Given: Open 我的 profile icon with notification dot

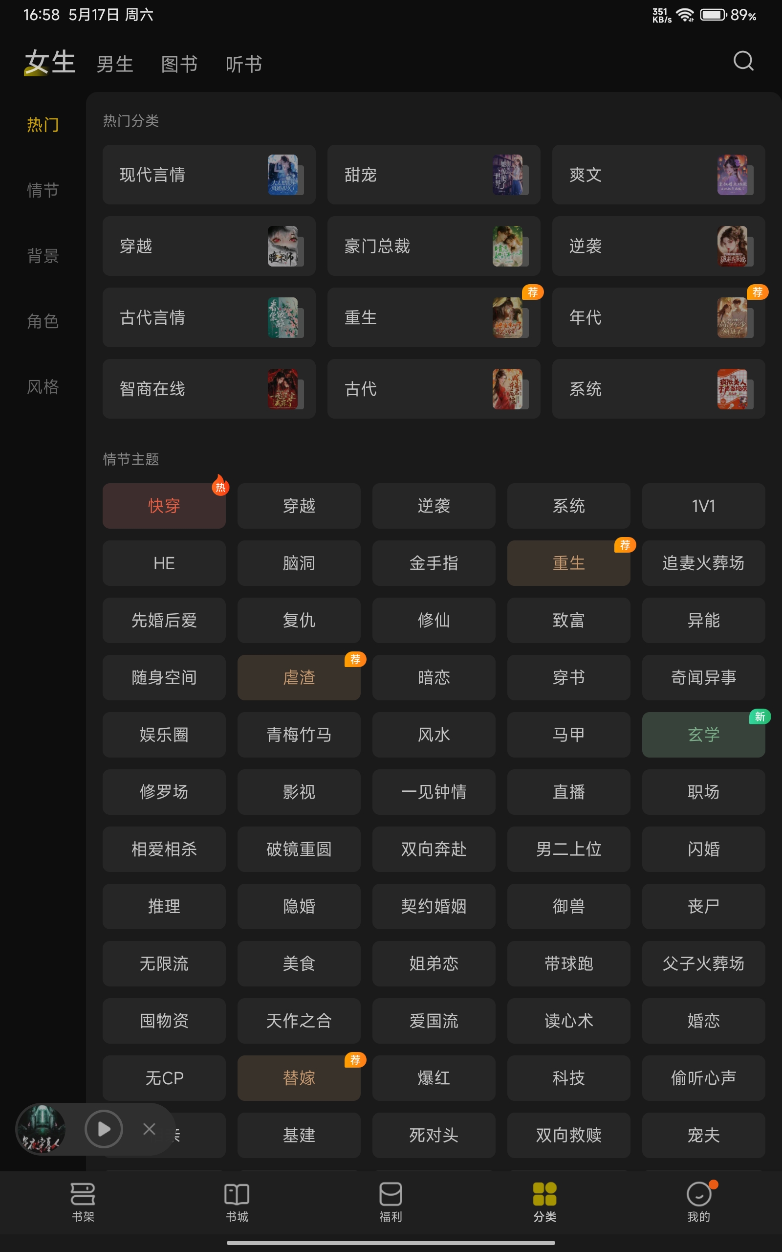Looking at the screenshot, I should [x=700, y=1193].
